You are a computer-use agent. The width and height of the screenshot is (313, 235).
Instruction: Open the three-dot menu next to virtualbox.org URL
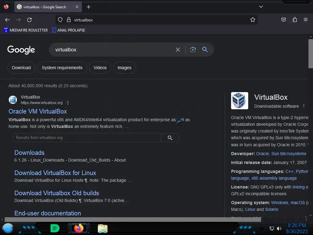point(68,103)
